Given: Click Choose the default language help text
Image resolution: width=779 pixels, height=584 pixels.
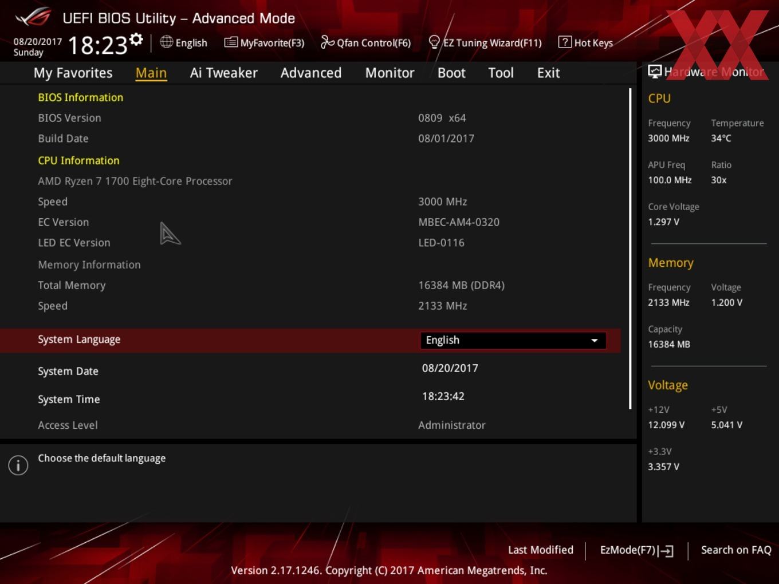Looking at the screenshot, I should pyautogui.click(x=102, y=458).
